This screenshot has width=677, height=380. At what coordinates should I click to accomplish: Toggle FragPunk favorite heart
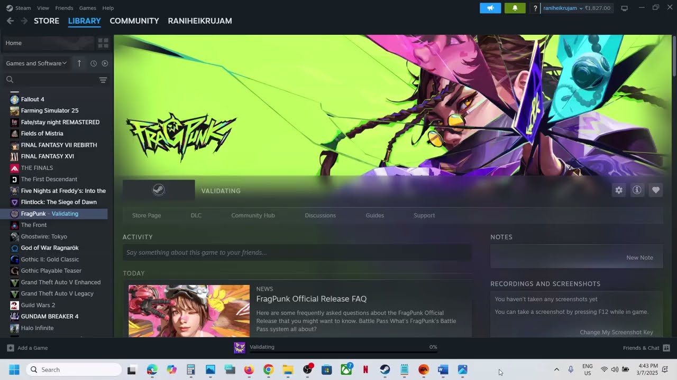click(656, 190)
